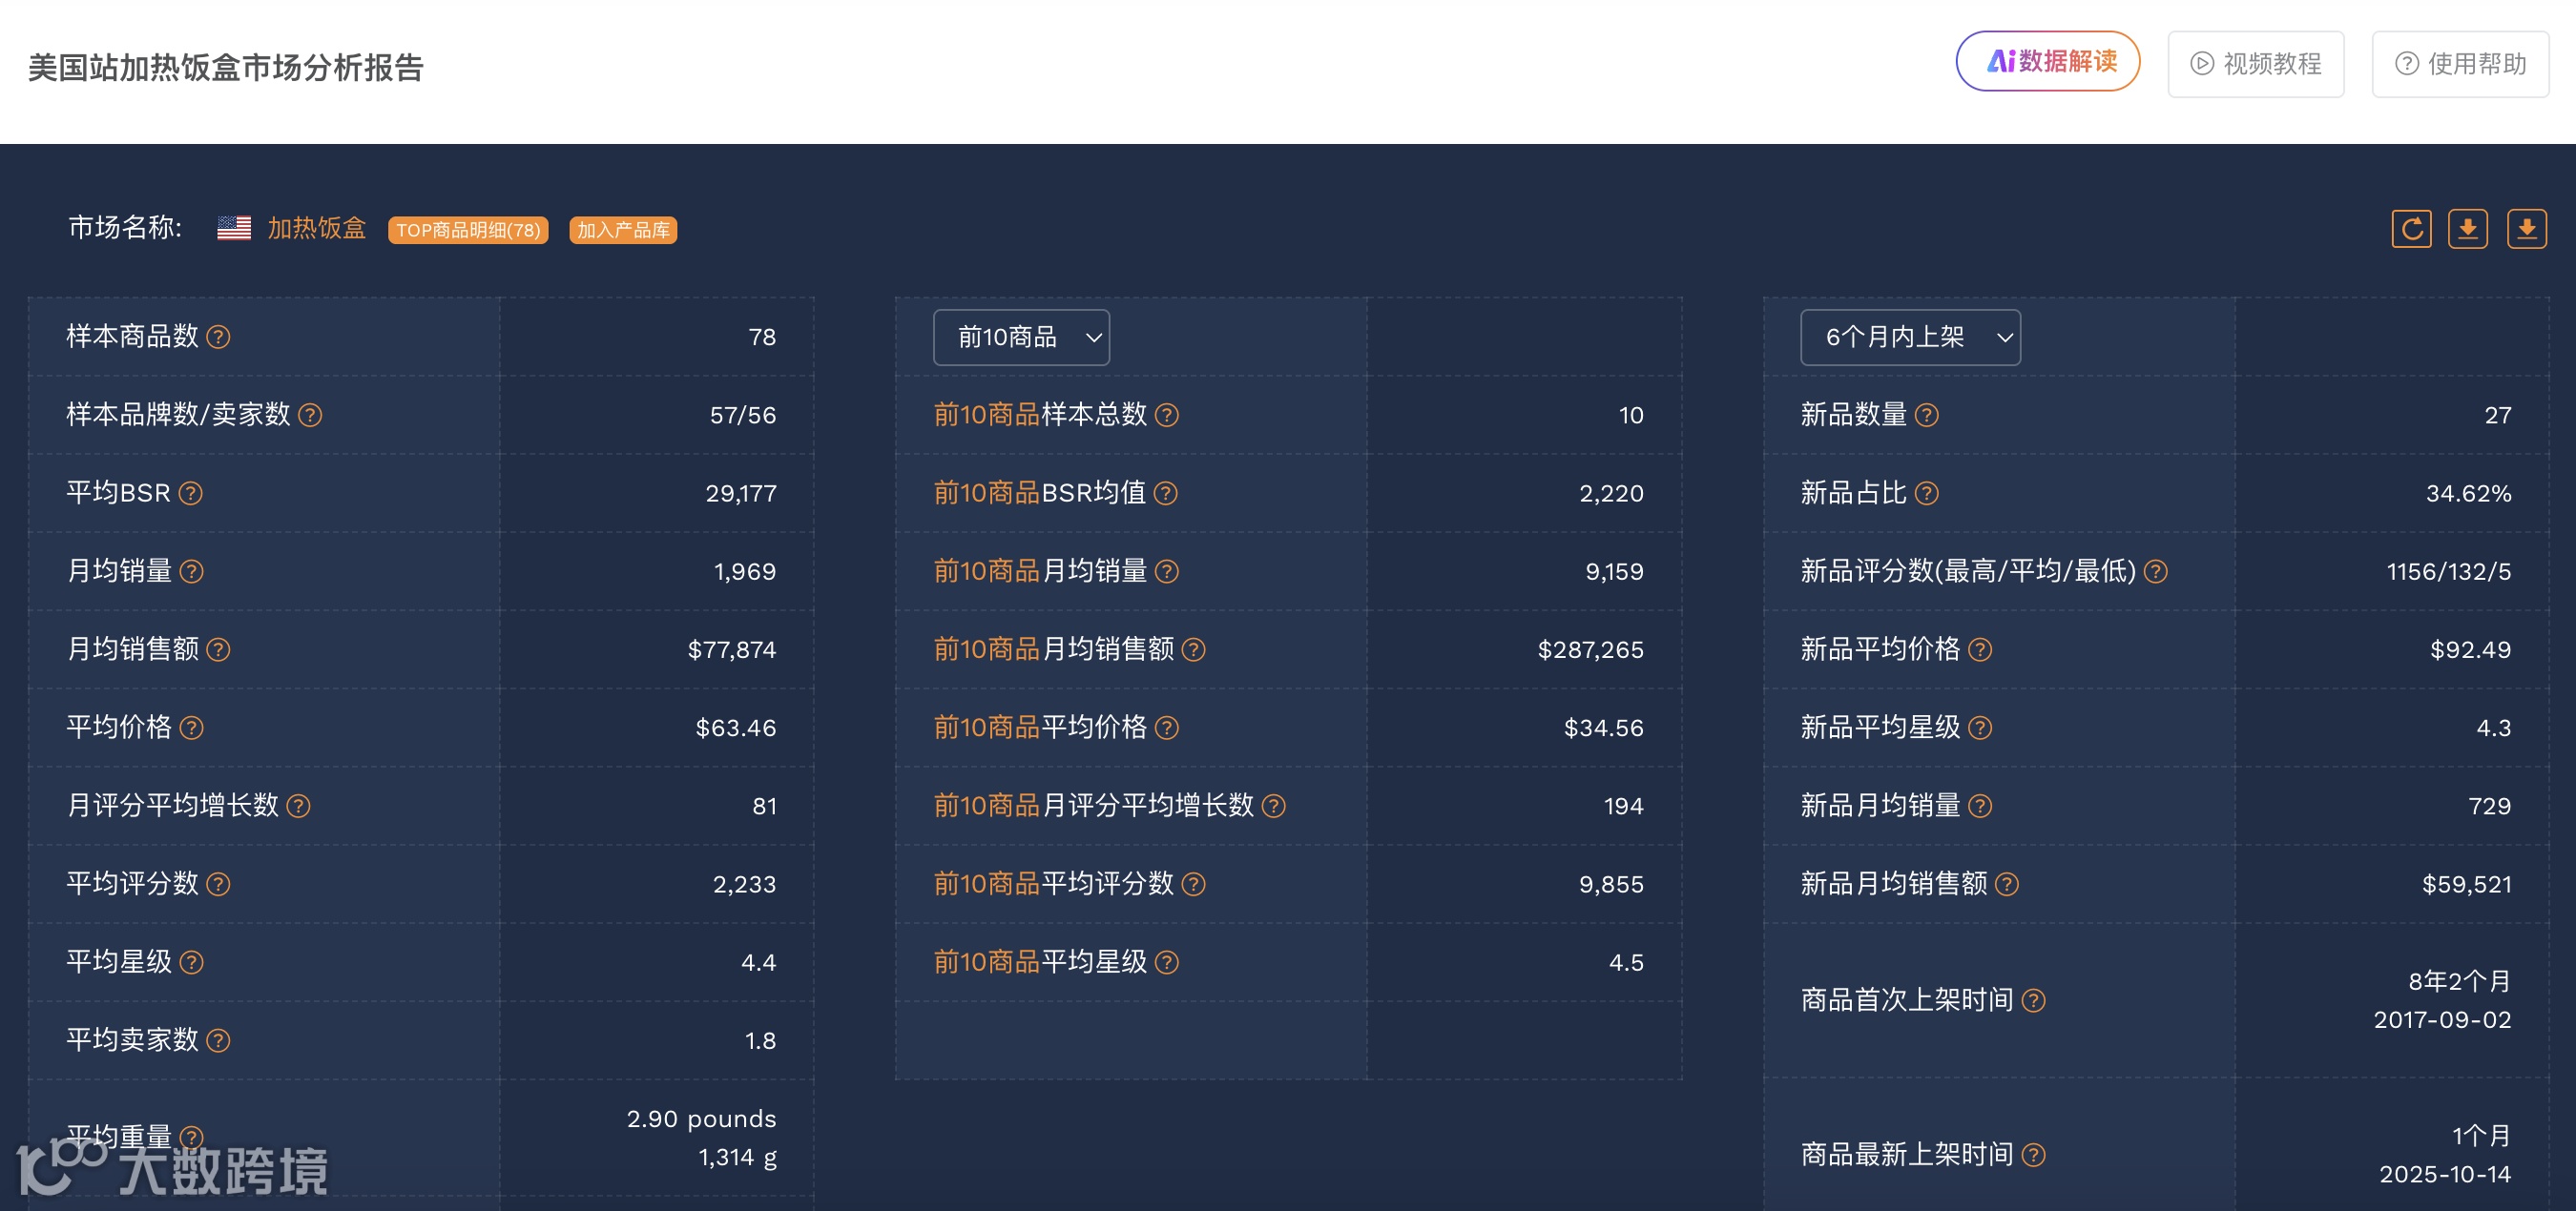The height and width of the screenshot is (1211, 2576).
Task: Click help icon beside 前10商品月均销量
Action: 1166,571
